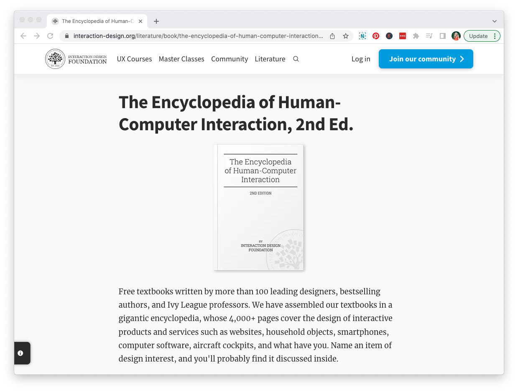Toggle the browser side panel
This screenshot has width=518, height=392.
(442, 36)
